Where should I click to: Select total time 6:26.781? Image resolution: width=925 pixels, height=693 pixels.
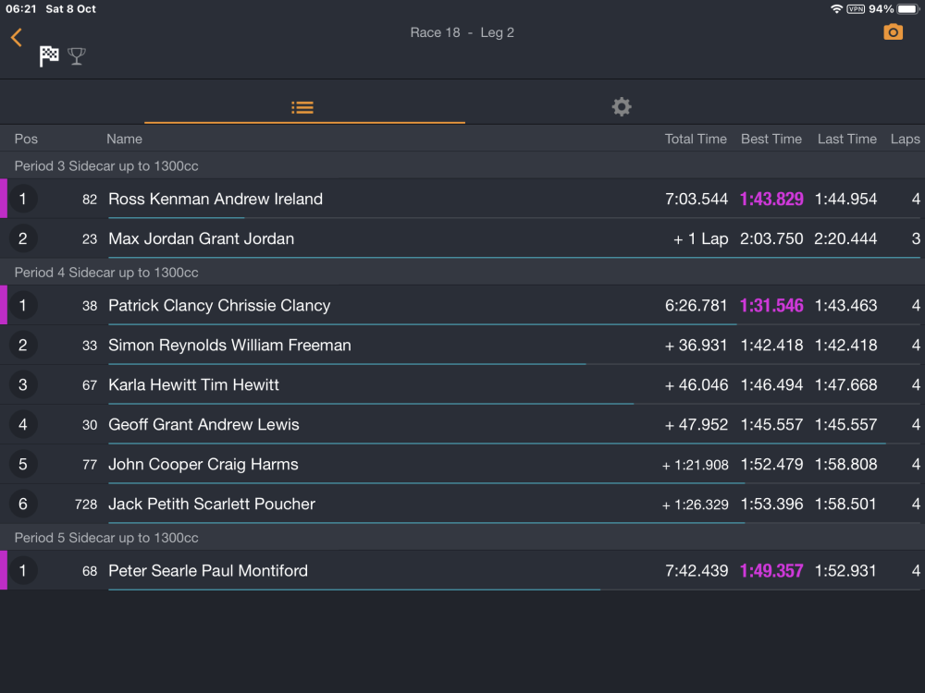[697, 305]
